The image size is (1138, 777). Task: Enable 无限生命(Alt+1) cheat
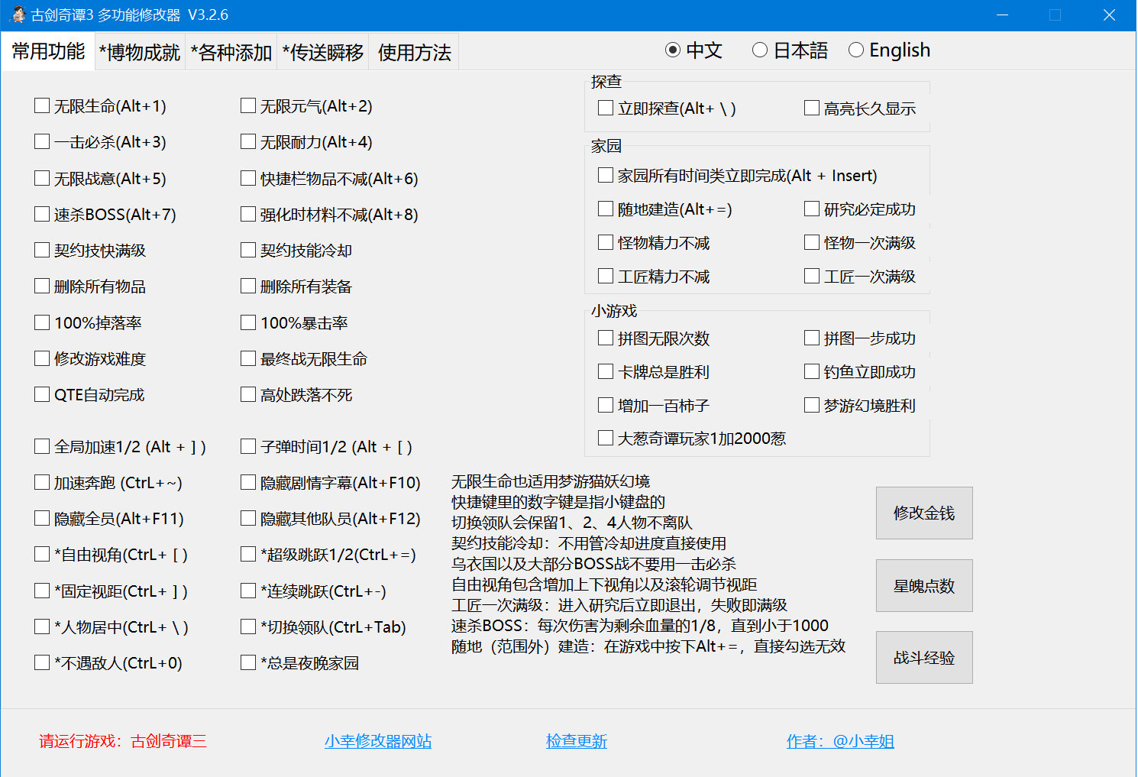tap(42, 105)
